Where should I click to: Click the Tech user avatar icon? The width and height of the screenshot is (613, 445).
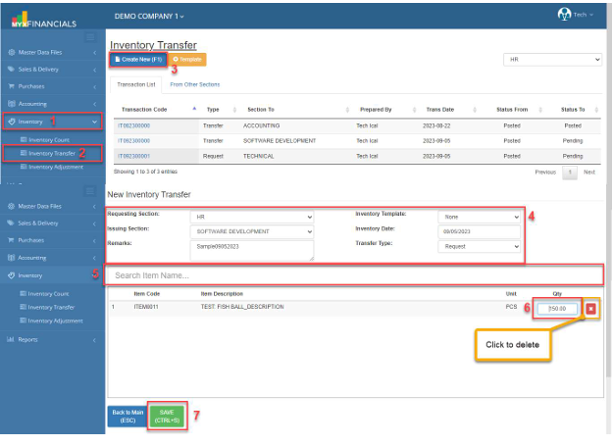click(564, 15)
